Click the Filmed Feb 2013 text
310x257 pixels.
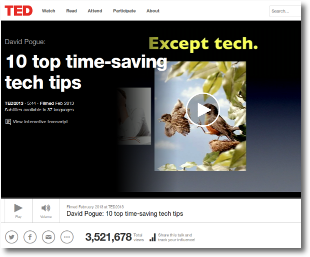57,103
